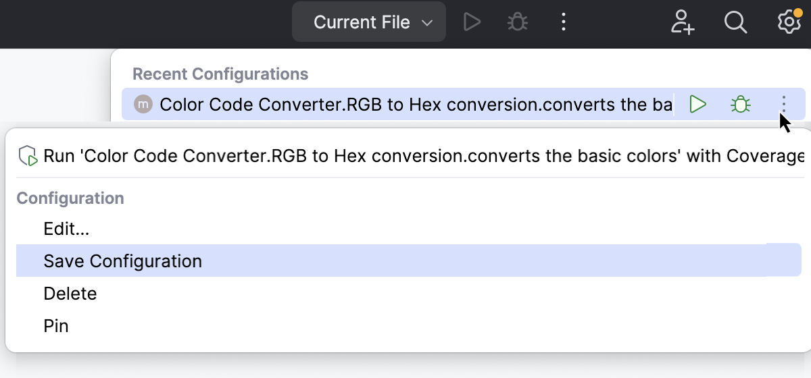Debug the Color Code Converter configuration with the green bug icon
Viewport: 811px width, 378px height.
[x=741, y=105]
